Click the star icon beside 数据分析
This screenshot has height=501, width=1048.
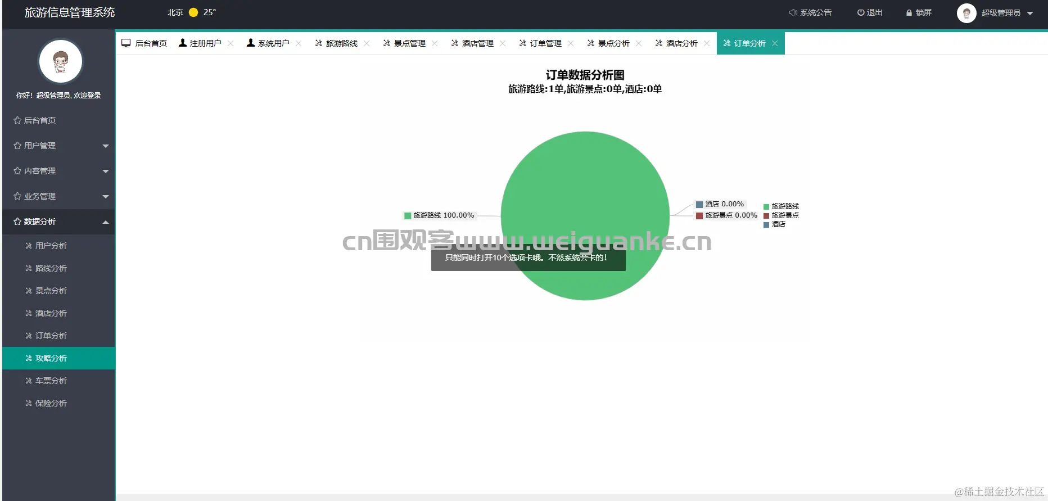pos(17,222)
